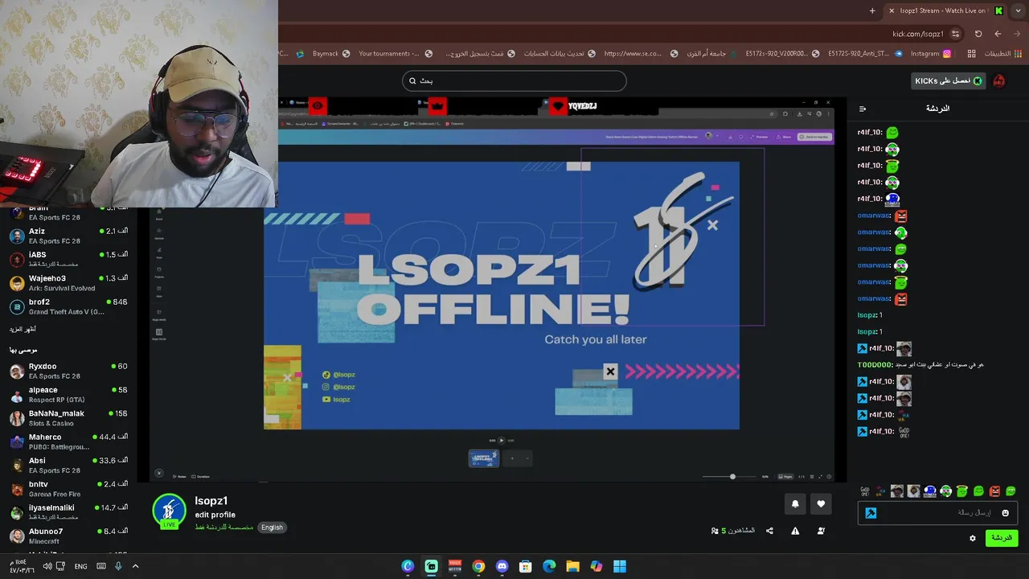Image resolution: width=1029 pixels, height=579 pixels.
Task: Click the address bar showing kick.com/lsopz1
Action: [918, 34]
